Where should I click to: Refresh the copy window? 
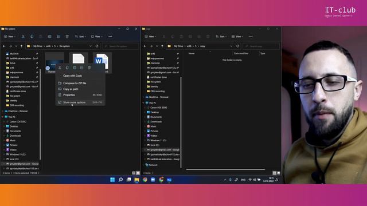click(237, 46)
